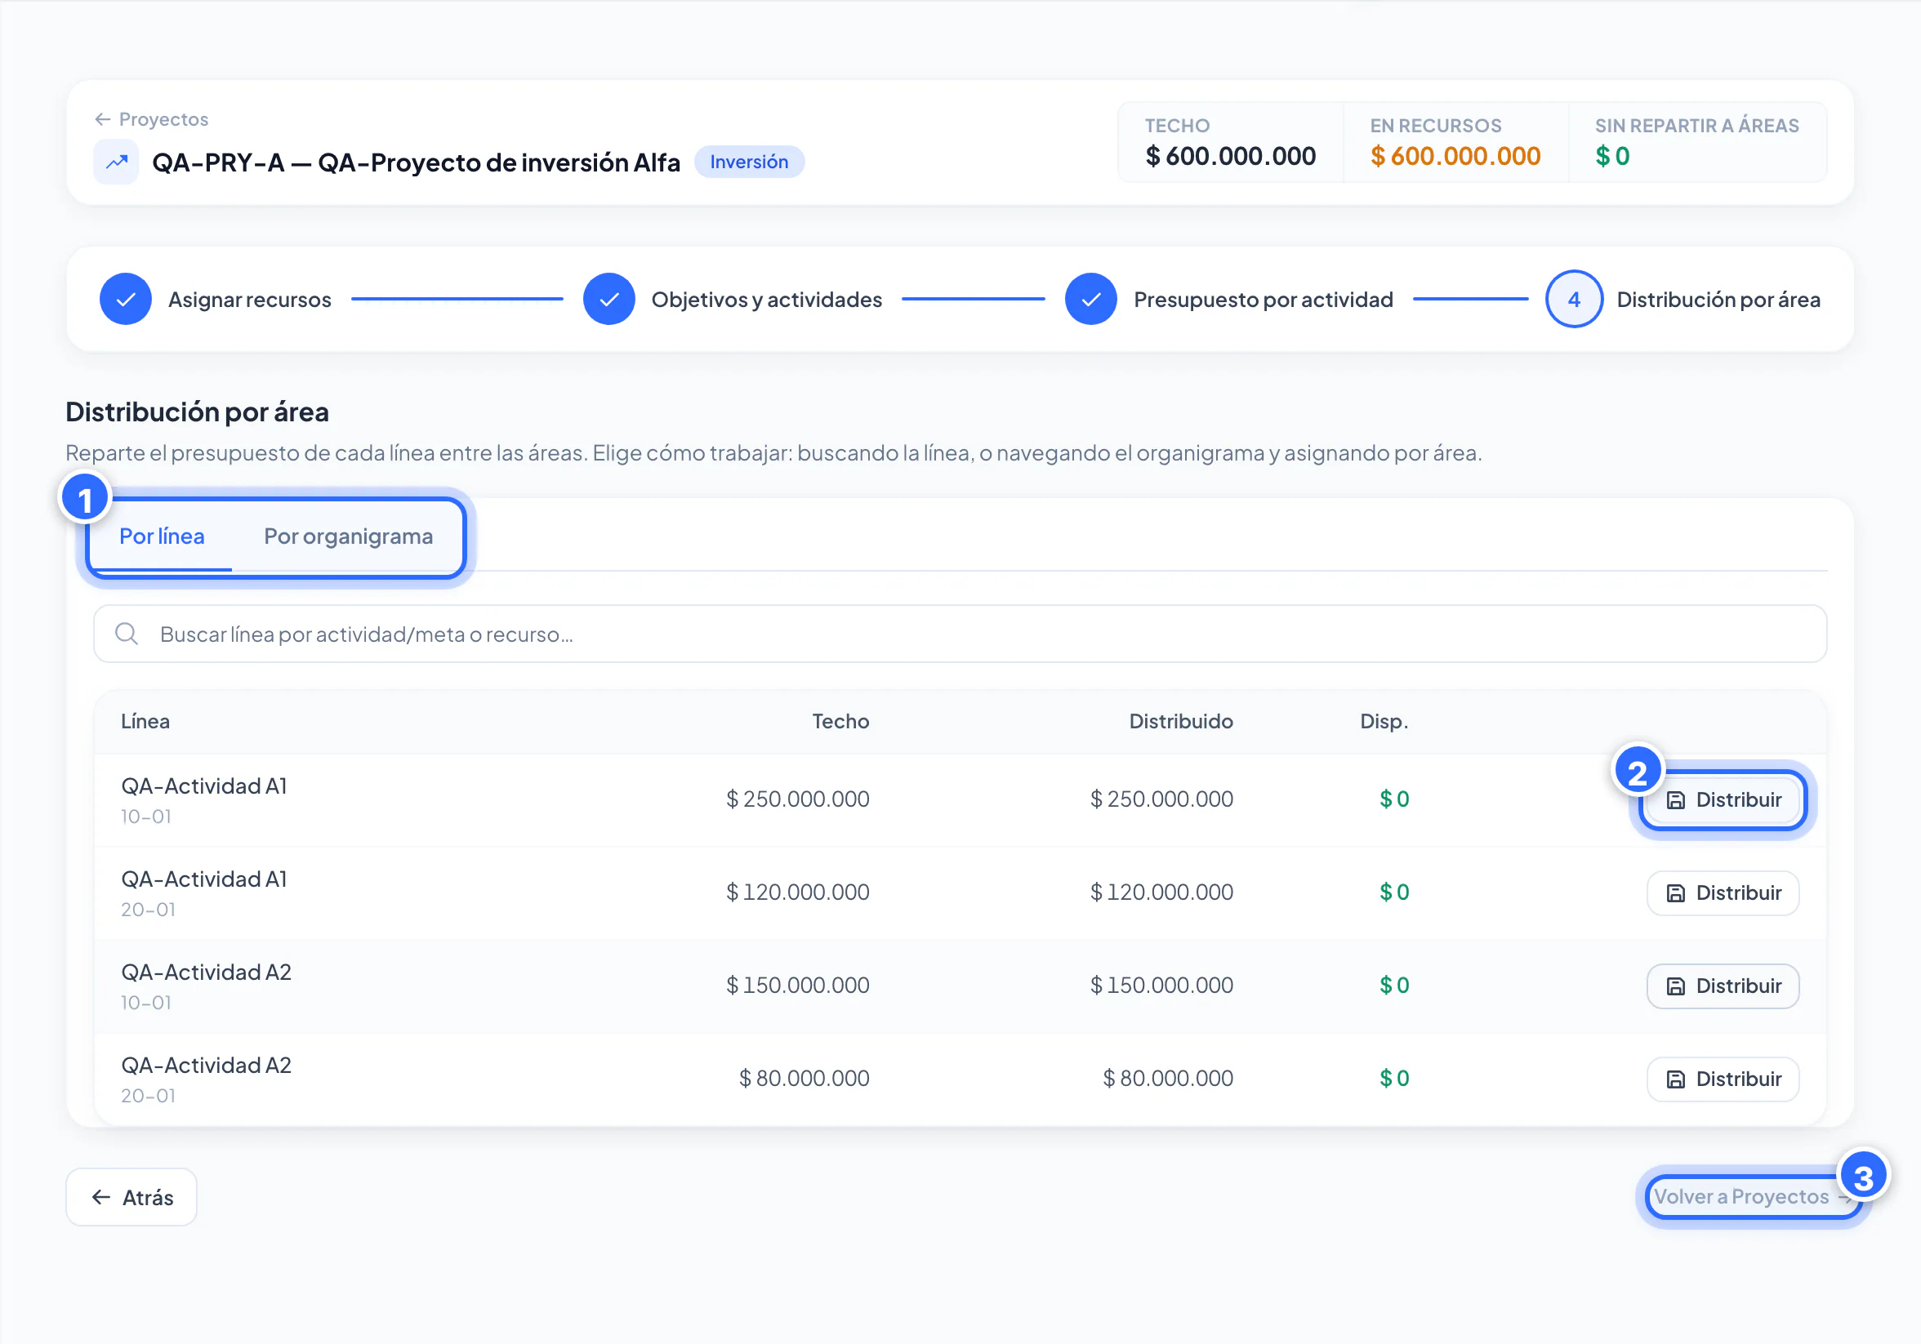Click the Techo column header
Viewport: 1921px width, 1344px height.
(x=840, y=722)
